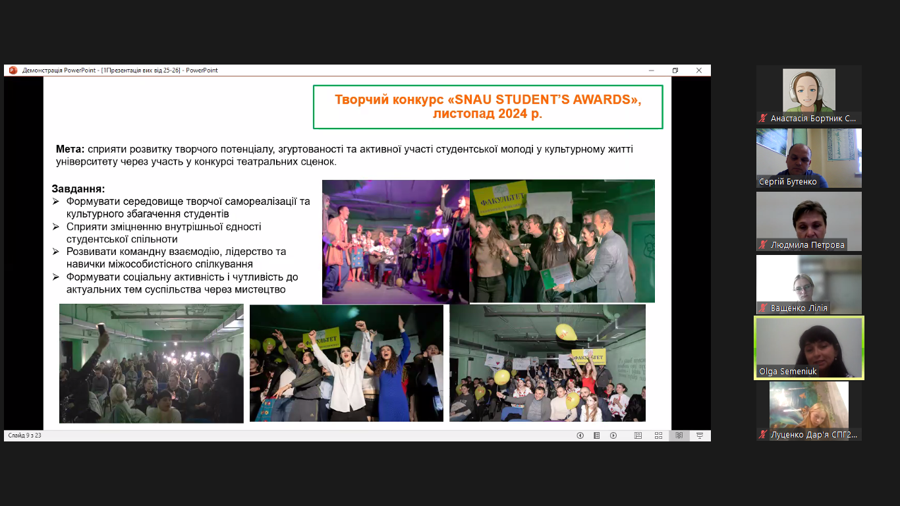Image resolution: width=900 pixels, height=506 pixels.
Task: Go to previous slide in status bar
Action: click(x=580, y=436)
